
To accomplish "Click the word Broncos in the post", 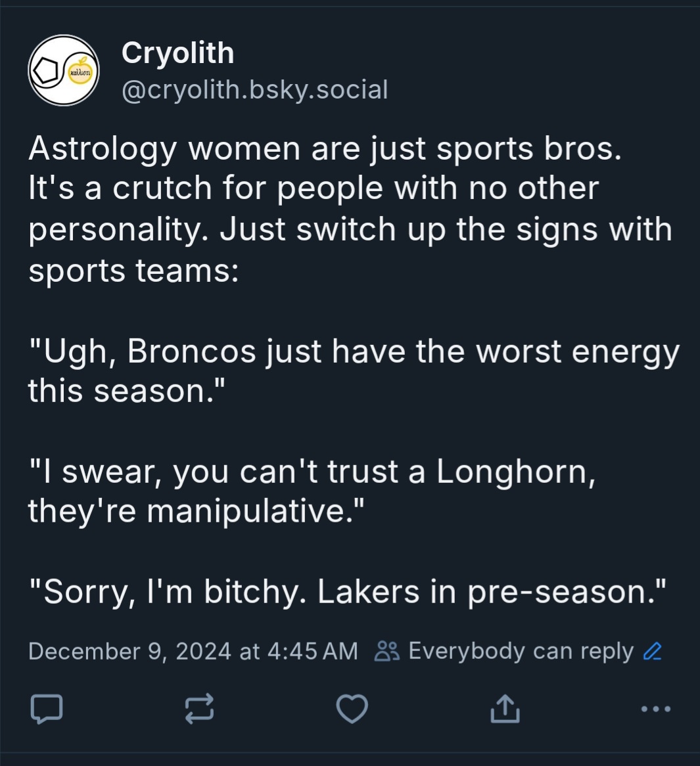I will [x=192, y=351].
